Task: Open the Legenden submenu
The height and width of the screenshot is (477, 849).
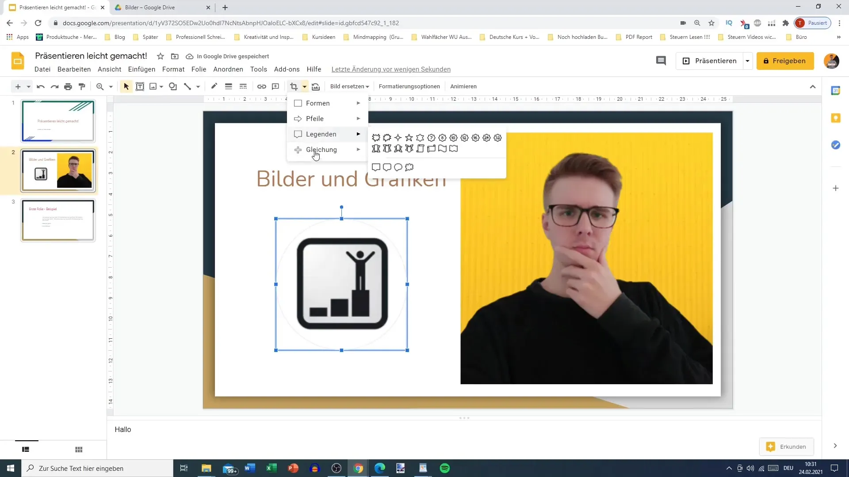Action: 327,134
